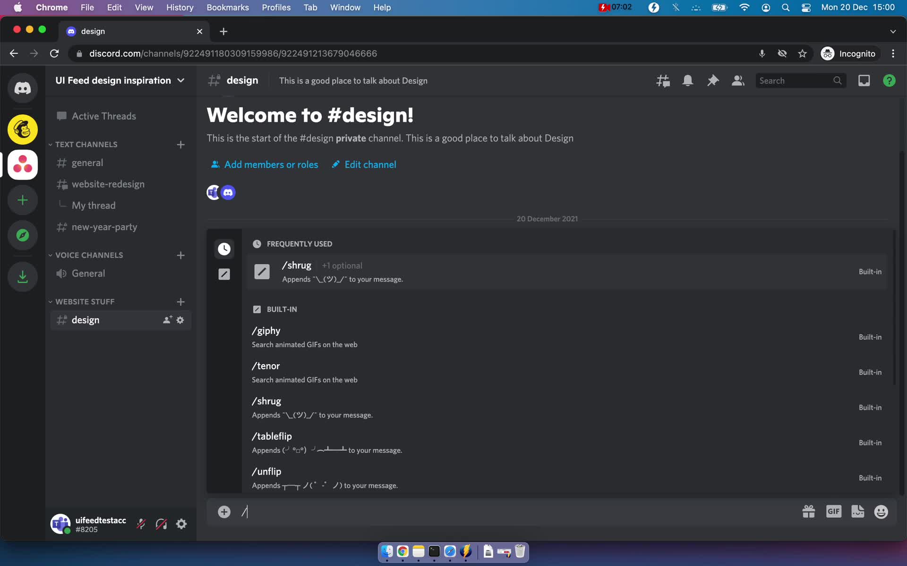Open Threads icon in channel header
This screenshot has width=907, height=566.
[663, 81]
